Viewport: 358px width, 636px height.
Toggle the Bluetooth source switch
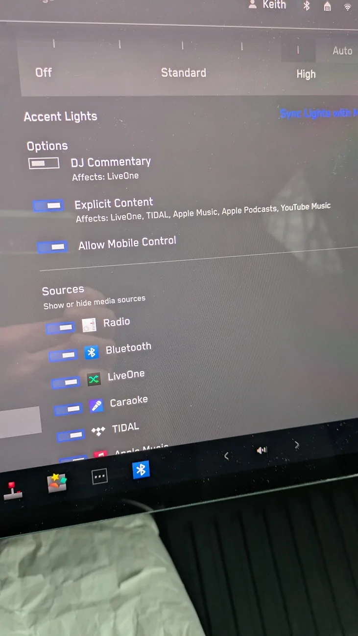point(63,355)
